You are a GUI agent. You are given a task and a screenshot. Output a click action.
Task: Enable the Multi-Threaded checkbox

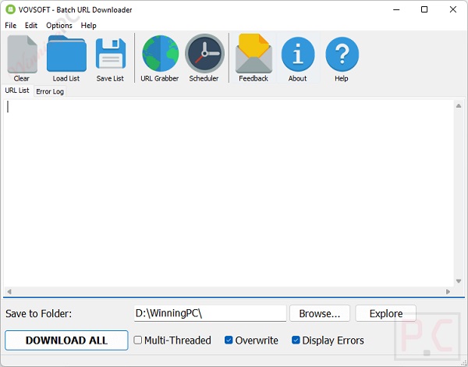click(137, 340)
